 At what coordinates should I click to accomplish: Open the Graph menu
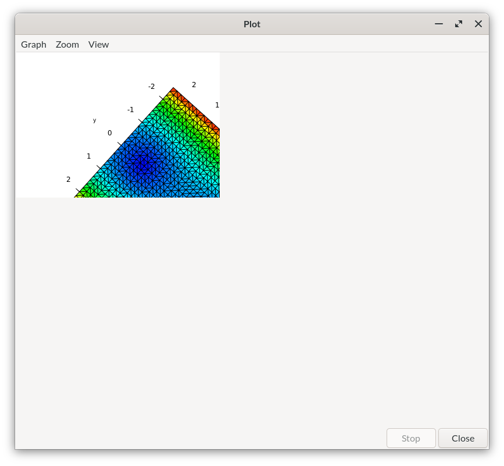(x=34, y=44)
